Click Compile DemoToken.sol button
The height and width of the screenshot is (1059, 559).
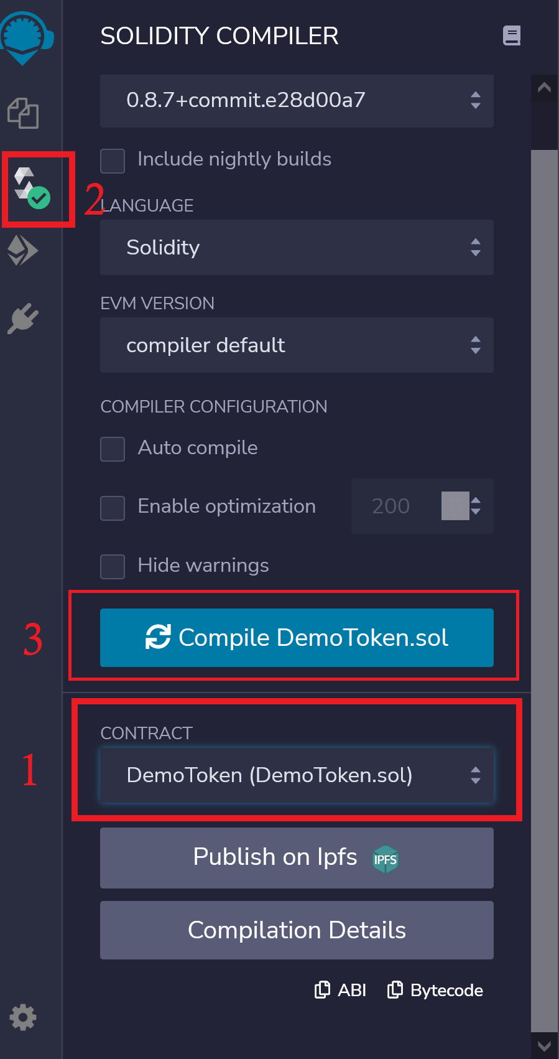click(x=297, y=638)
